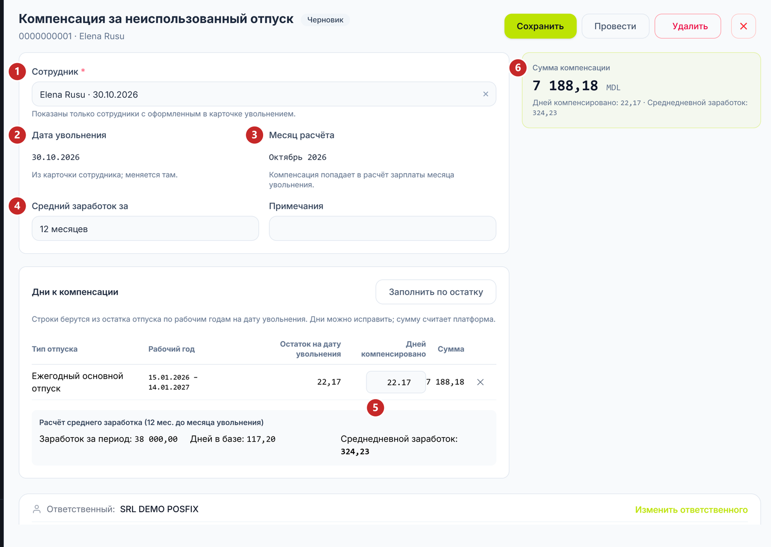This screenshot has height=547, width=771.
Task: Click the person icon beside Ответственный
Action: click(x=37, y=509)
